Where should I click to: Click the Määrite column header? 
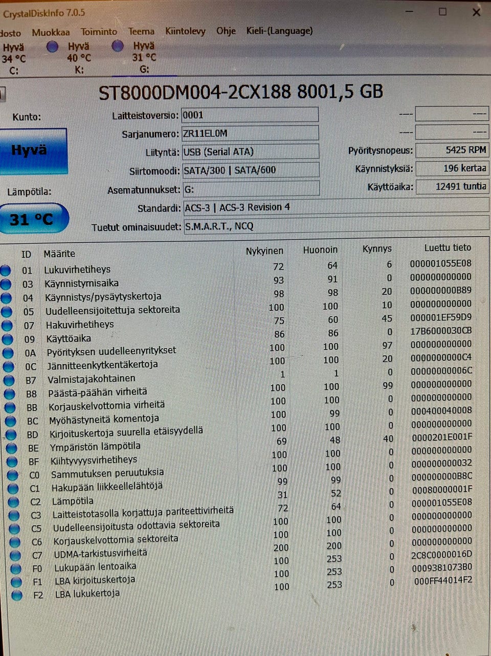(x=59, y=254)
